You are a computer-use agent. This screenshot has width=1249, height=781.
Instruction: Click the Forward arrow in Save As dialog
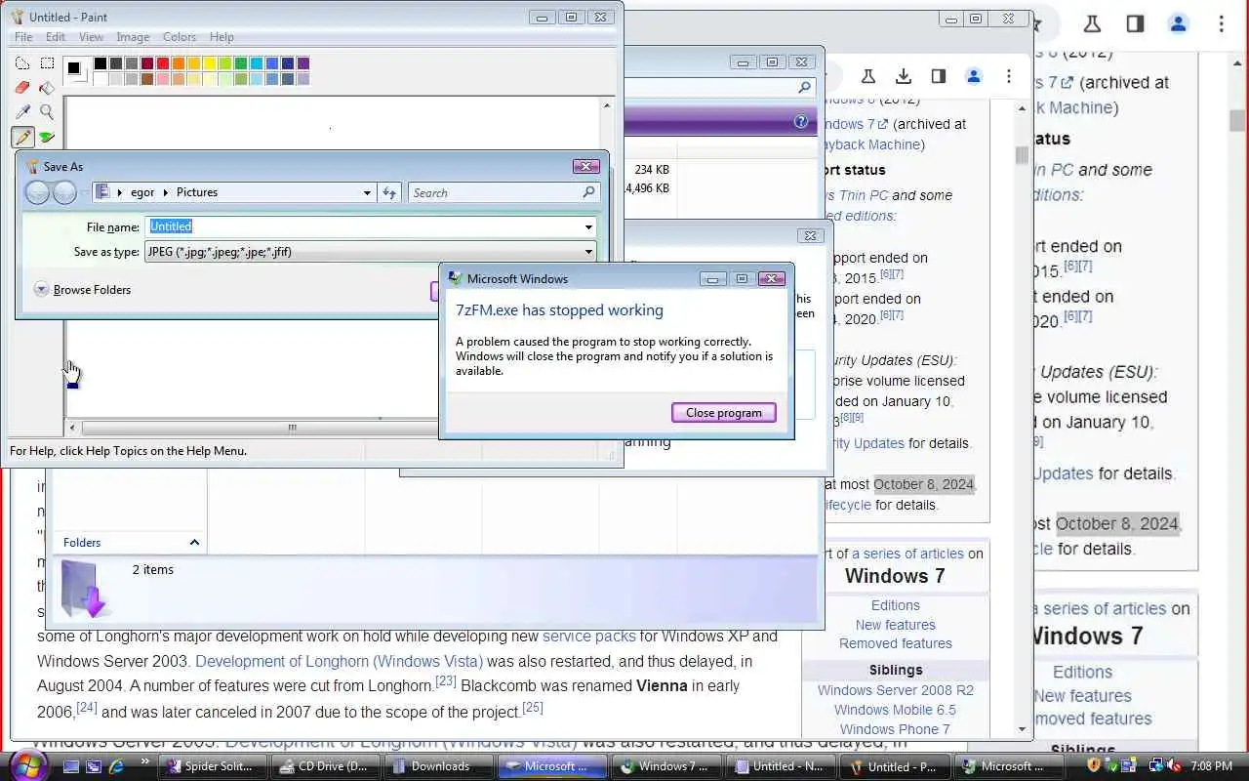pyautogui.click(x=64, y=192)
